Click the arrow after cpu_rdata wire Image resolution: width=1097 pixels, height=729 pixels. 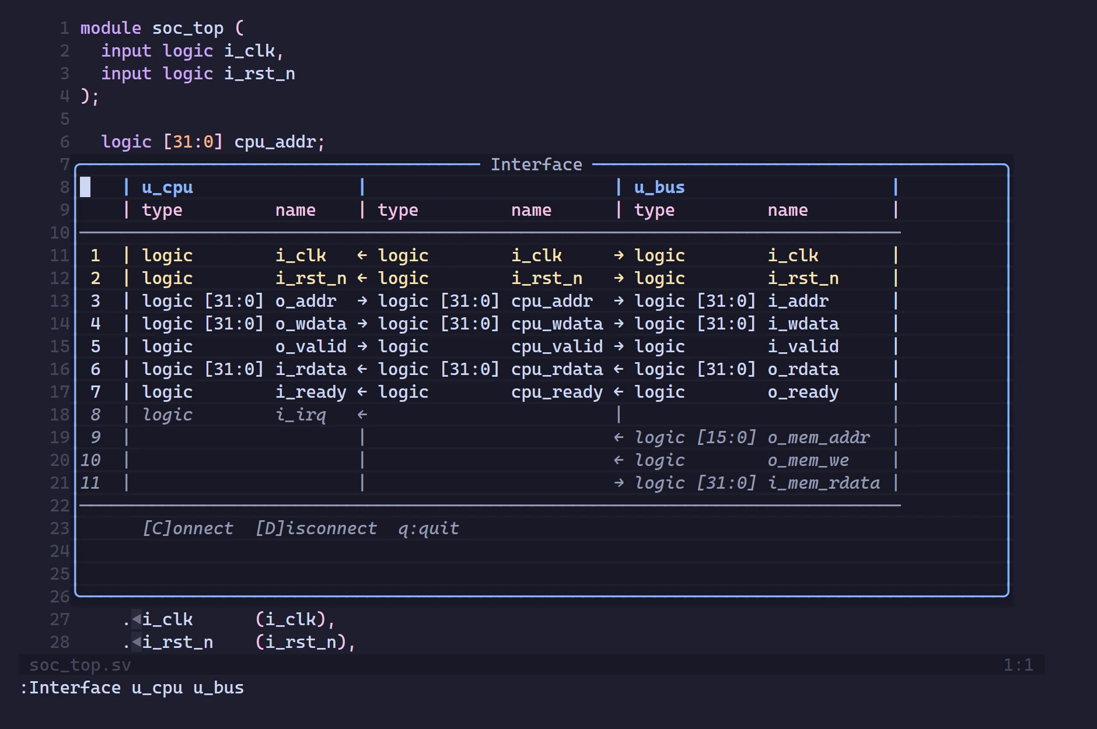619,369
